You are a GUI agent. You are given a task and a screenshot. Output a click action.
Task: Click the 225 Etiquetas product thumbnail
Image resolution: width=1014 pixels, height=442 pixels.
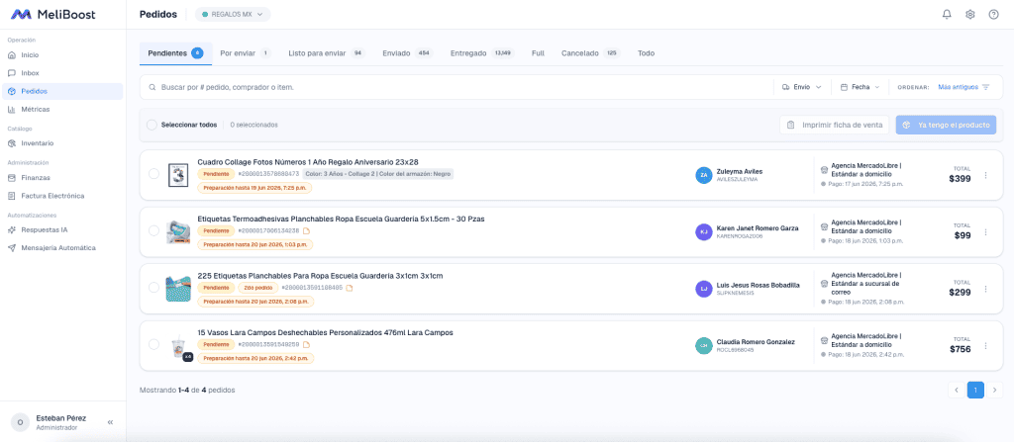pyautogui.click(x=178, y=289)
